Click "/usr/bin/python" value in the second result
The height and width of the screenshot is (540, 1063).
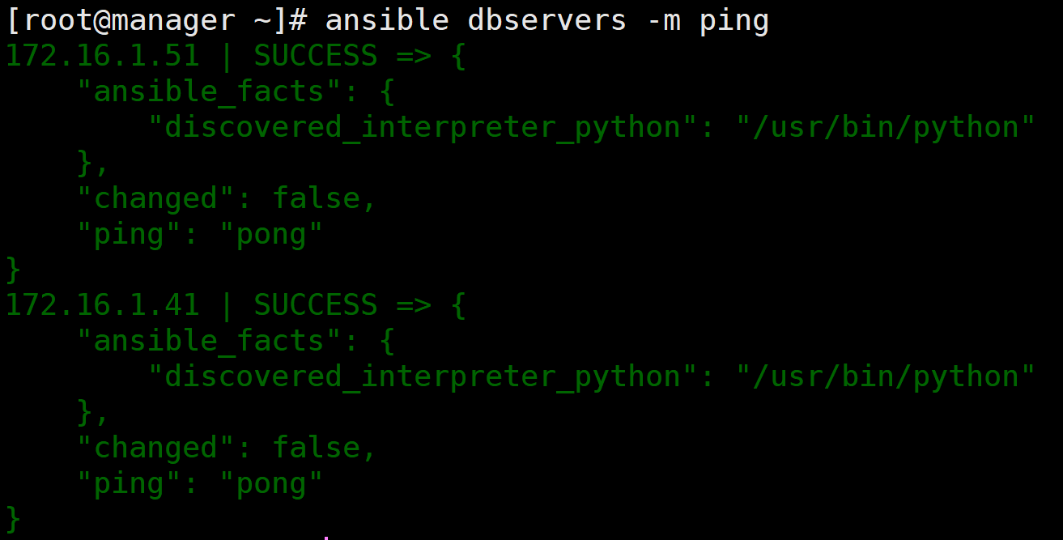pos(886,376)
